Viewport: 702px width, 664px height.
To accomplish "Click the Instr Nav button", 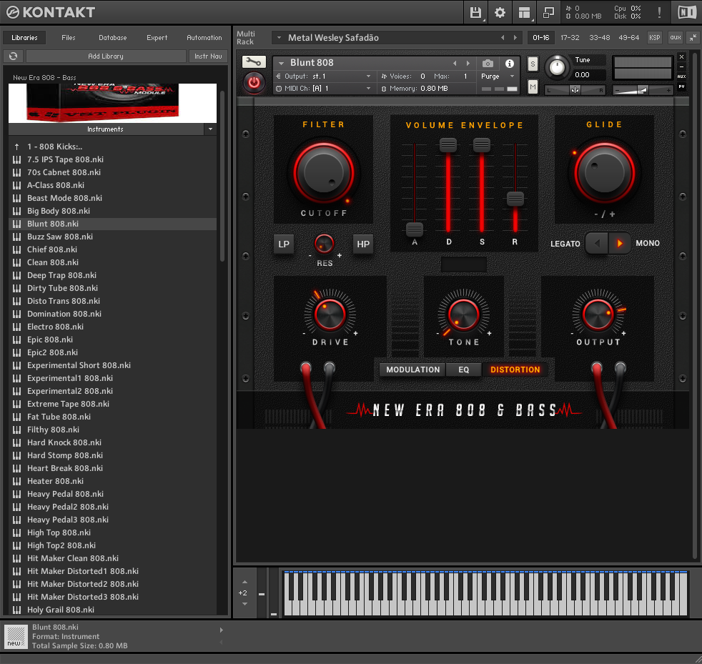I will point(208,56).
